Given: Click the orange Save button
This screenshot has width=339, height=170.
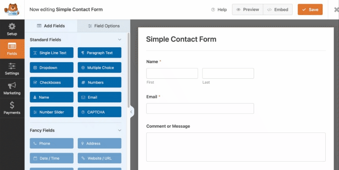Looking at the screenshot, I should coord(310,9).
